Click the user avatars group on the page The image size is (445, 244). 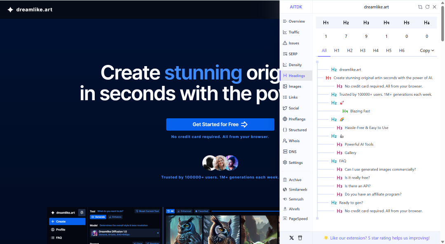click(220, 163)
